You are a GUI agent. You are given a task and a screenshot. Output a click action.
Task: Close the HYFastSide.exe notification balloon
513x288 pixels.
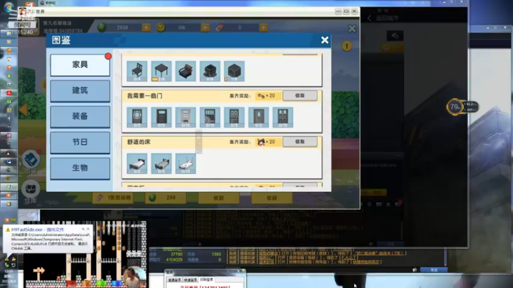88,229
